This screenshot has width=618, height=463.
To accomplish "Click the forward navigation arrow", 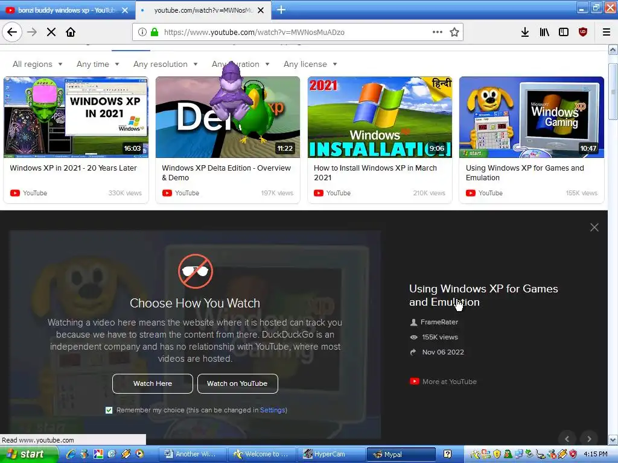I will 32,32.
